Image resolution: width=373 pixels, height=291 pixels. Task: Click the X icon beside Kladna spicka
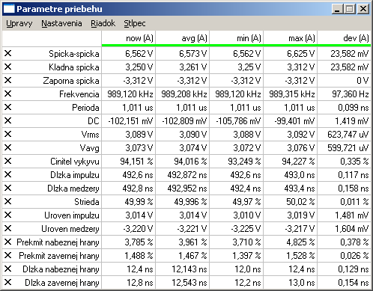coord(8,67)
